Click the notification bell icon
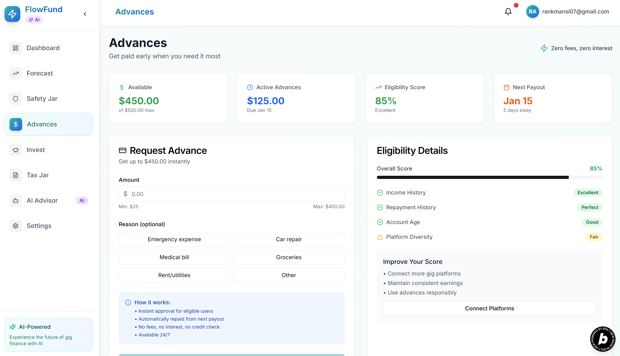Viewport: 620px width, 356px height. (508, 12)
